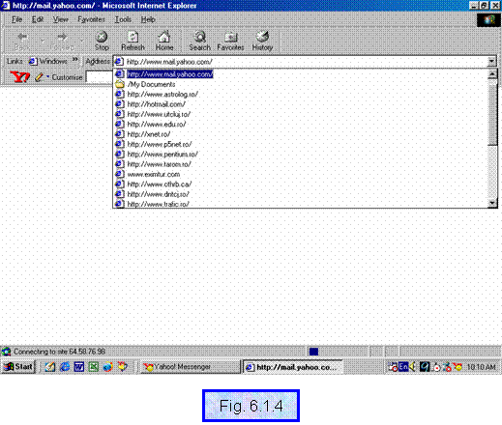The image size is (502, 425).
Task: Expand the Links bar chevron
Action: tap(75, 60)
